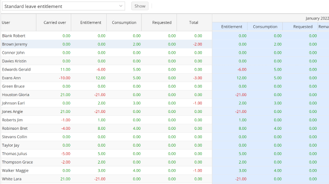Select user Houston Gloria
Viewport: 329px width, 184px height.
pyautogui.click(x=15, y=95)
